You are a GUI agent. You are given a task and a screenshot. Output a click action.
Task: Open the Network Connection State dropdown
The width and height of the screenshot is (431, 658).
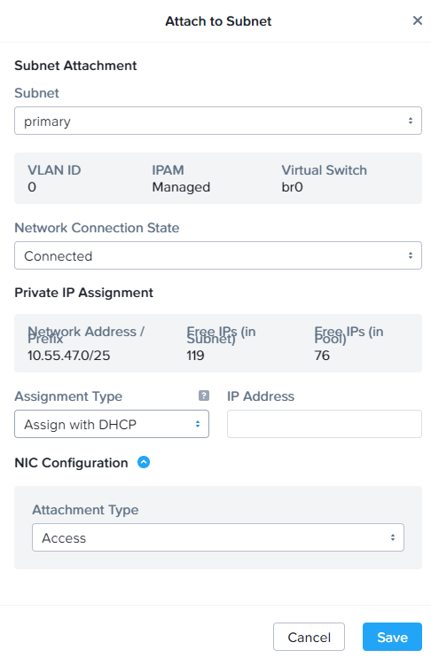218,255
